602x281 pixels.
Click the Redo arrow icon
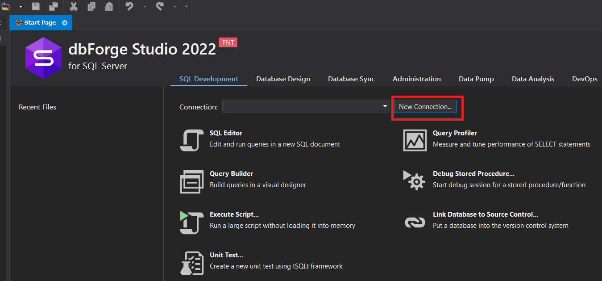coord(160,6)
